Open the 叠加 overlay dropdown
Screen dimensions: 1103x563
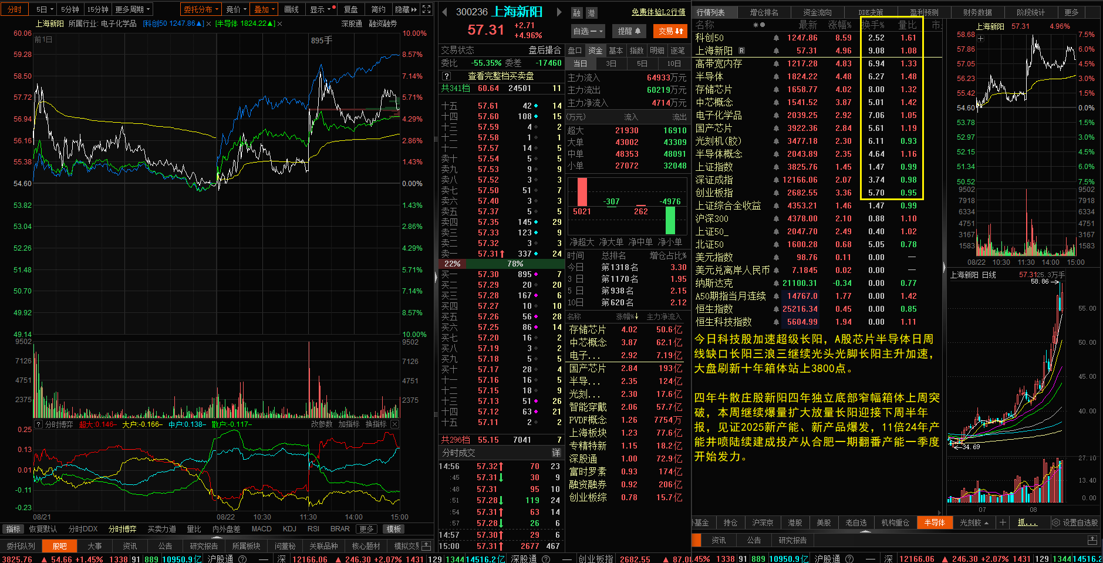(264, 9)
